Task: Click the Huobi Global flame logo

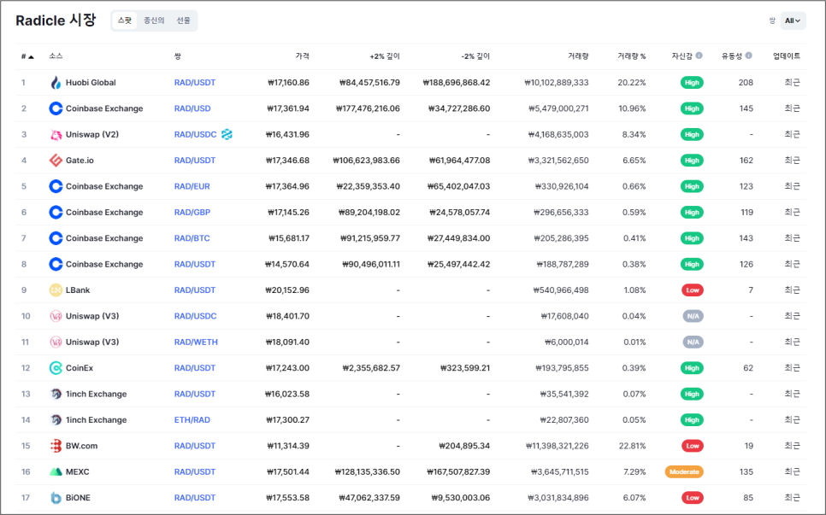Action: tap(56, 83)
